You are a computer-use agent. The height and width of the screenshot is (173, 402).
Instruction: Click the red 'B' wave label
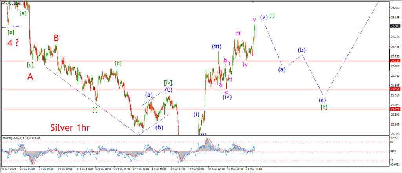point(56,38)
